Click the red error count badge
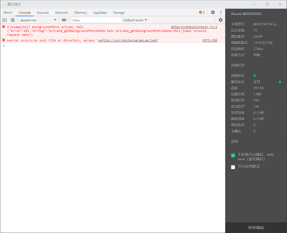 click(x=202, y=12)
